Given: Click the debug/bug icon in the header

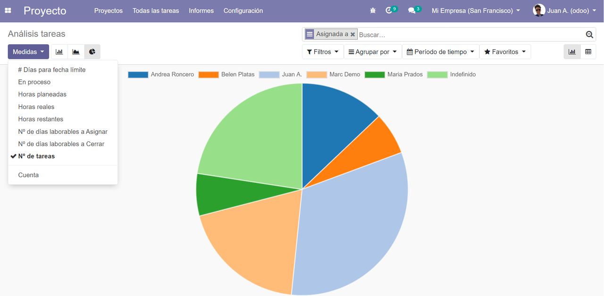Looking at the screenshot, I should click(372, 10).
